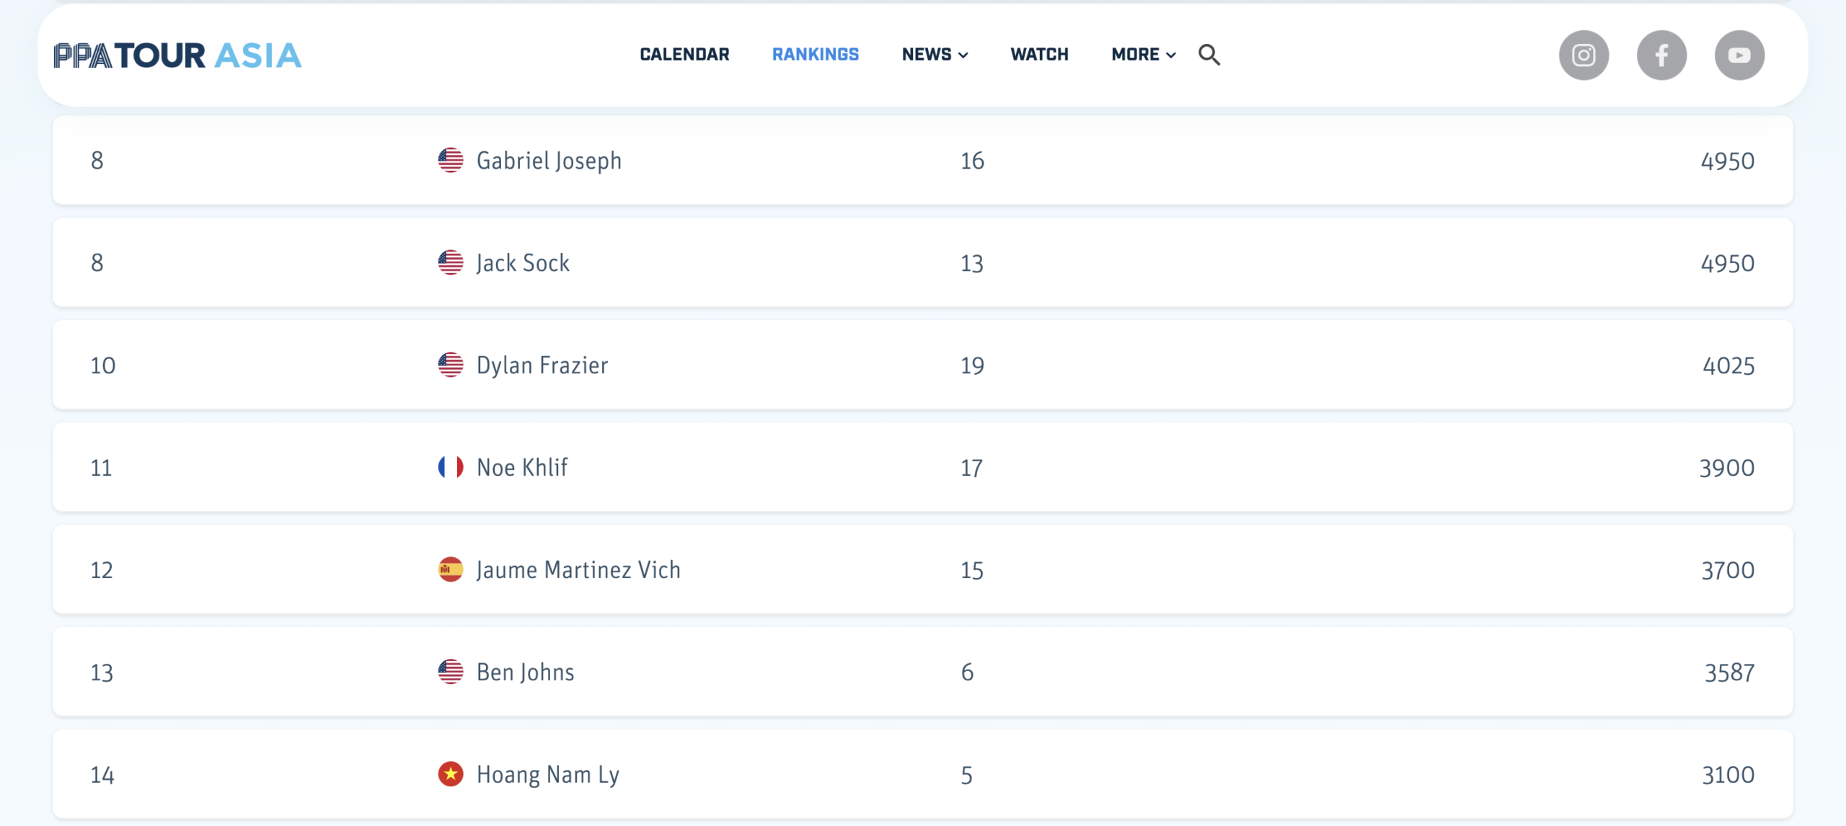This screenshot has height=826, width=1846.
Task: Select the Rankings nav item
Action: [x=816, y=54]
